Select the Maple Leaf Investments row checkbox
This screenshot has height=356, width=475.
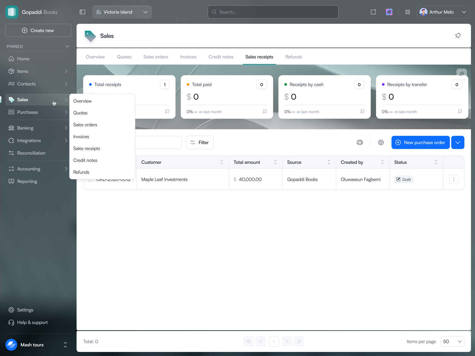(90, 179)
